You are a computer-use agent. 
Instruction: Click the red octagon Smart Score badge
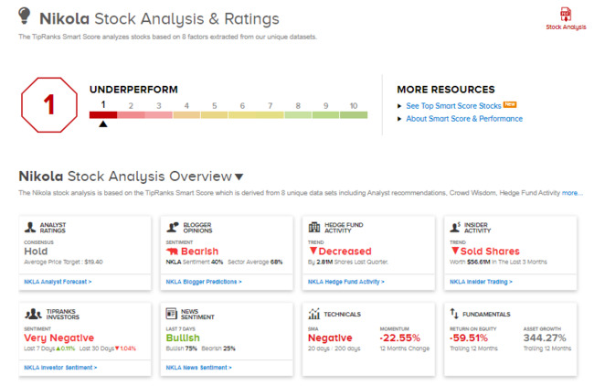tap(49, 104)
